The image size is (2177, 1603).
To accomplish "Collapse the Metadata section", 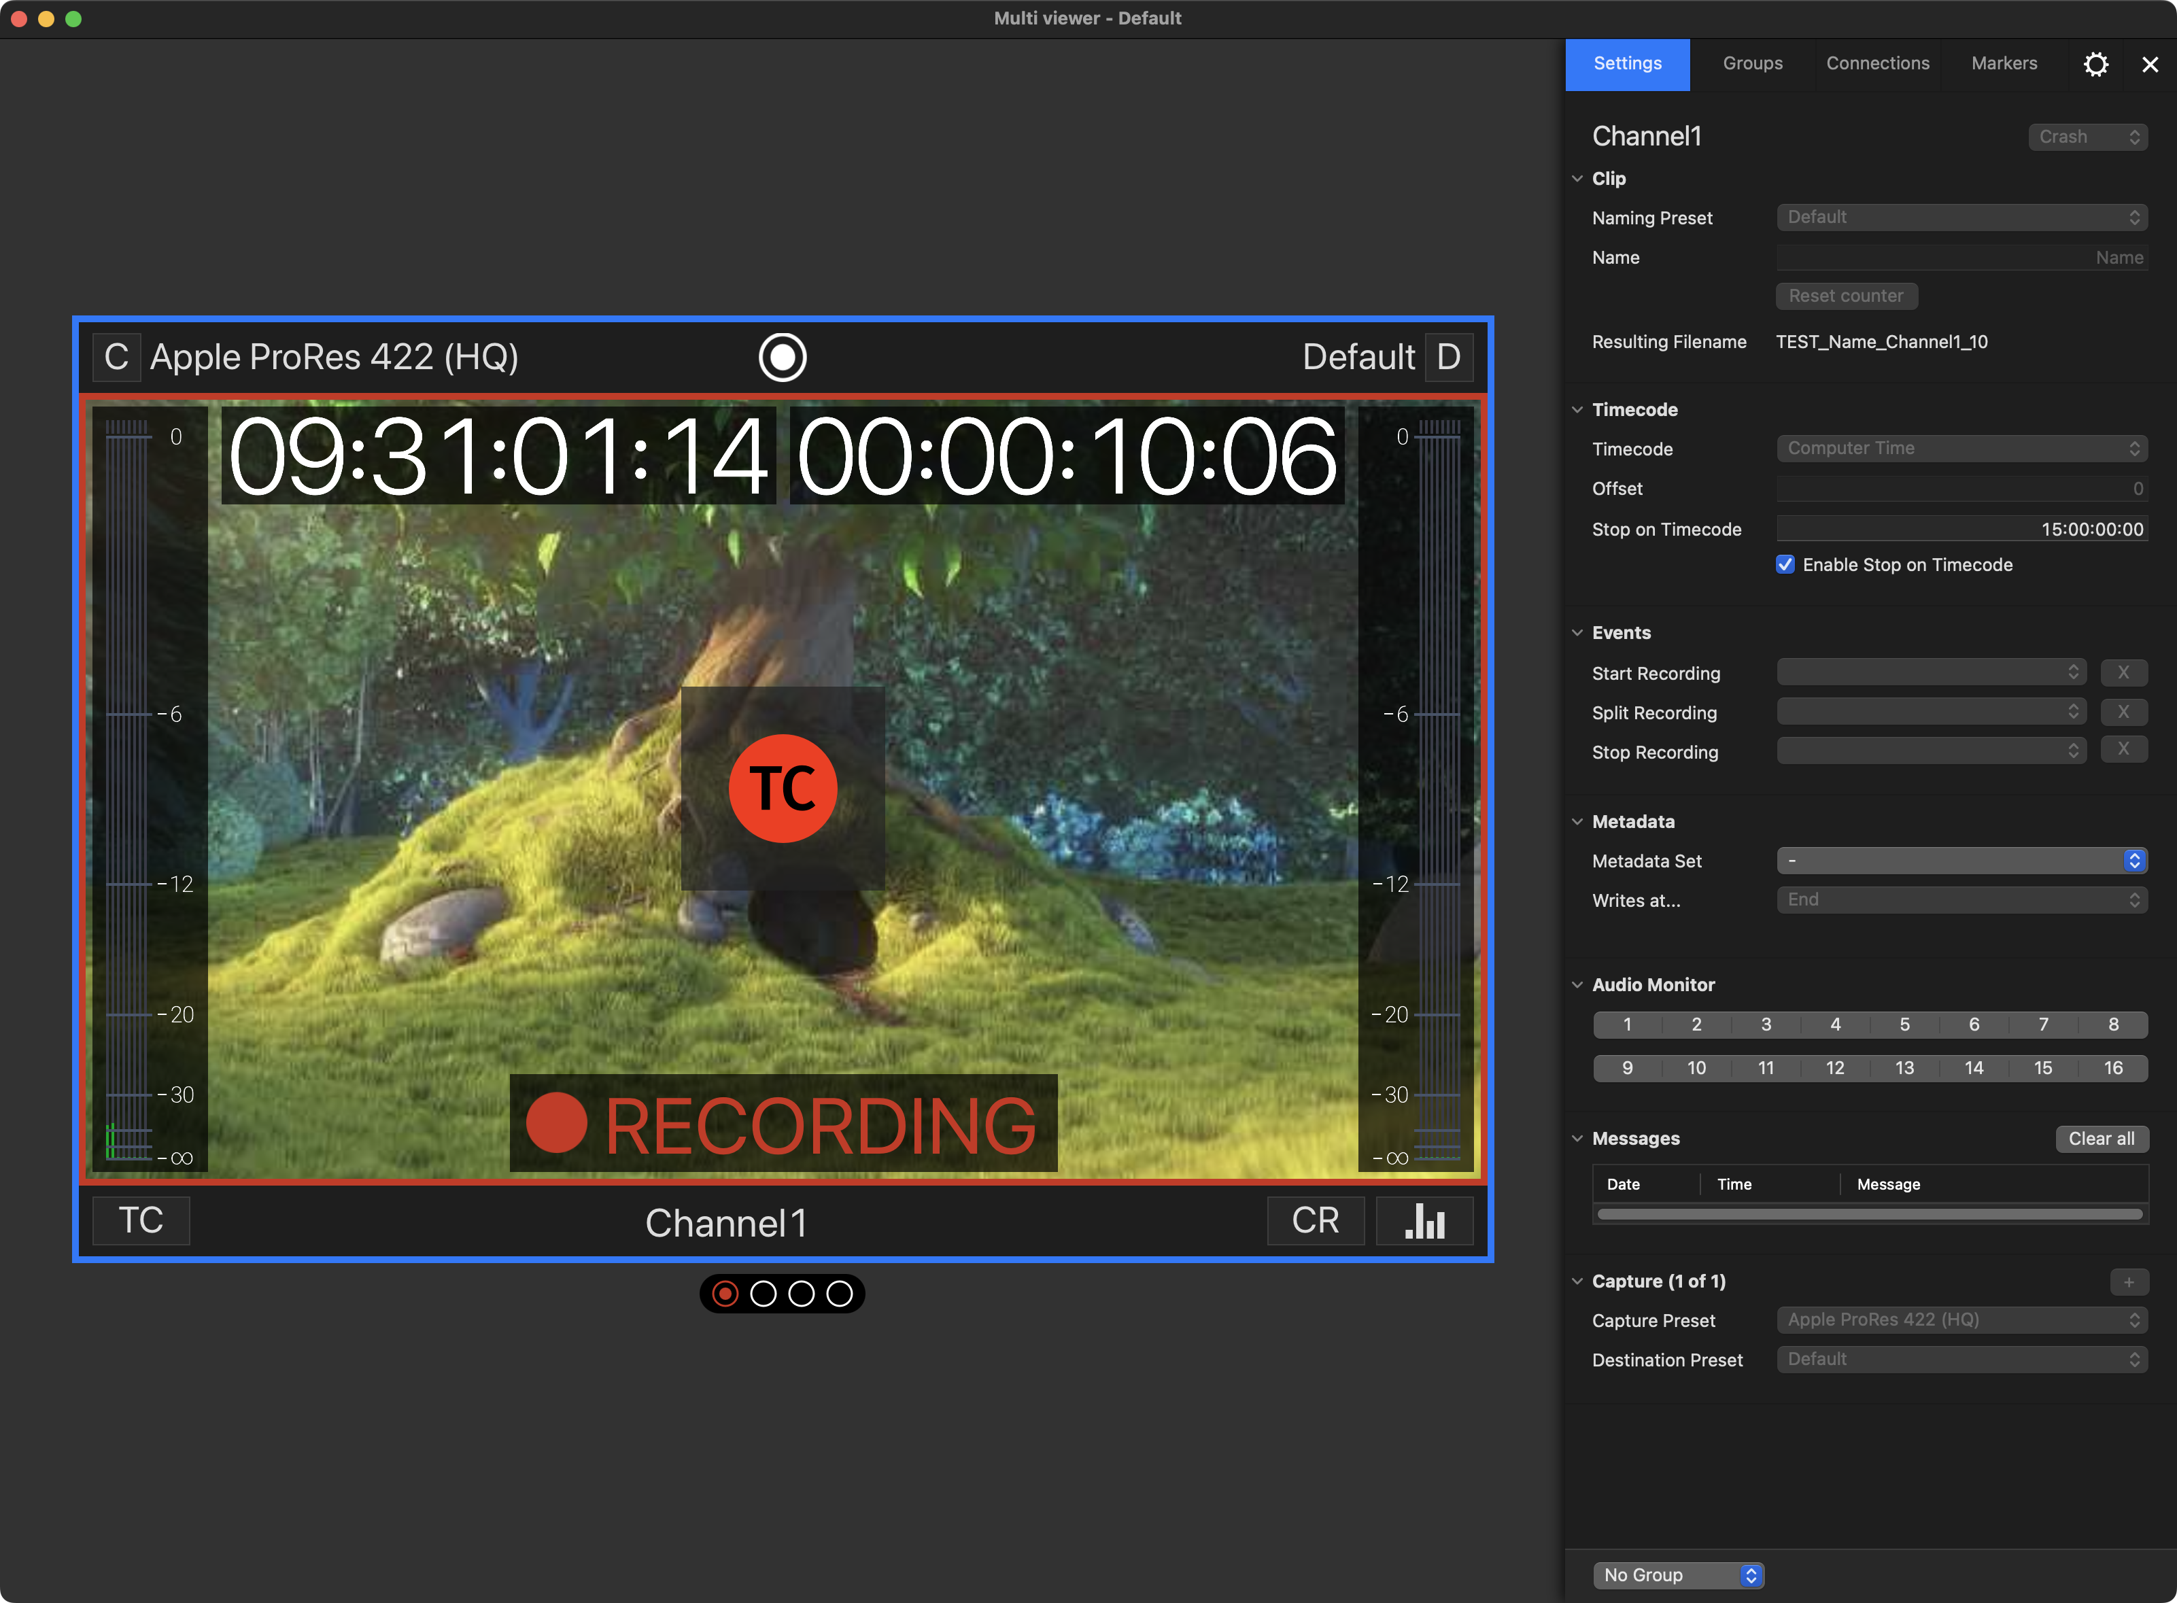I will tap(1577, 822).
